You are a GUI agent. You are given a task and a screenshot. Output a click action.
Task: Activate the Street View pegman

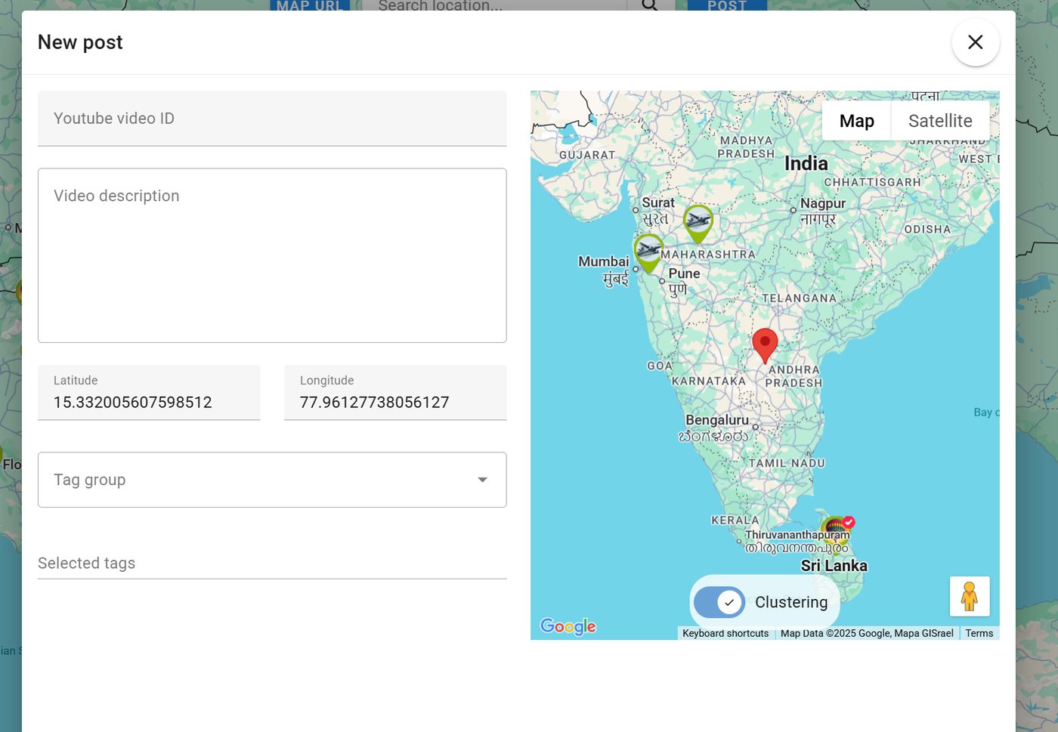[x=970, y=597]
